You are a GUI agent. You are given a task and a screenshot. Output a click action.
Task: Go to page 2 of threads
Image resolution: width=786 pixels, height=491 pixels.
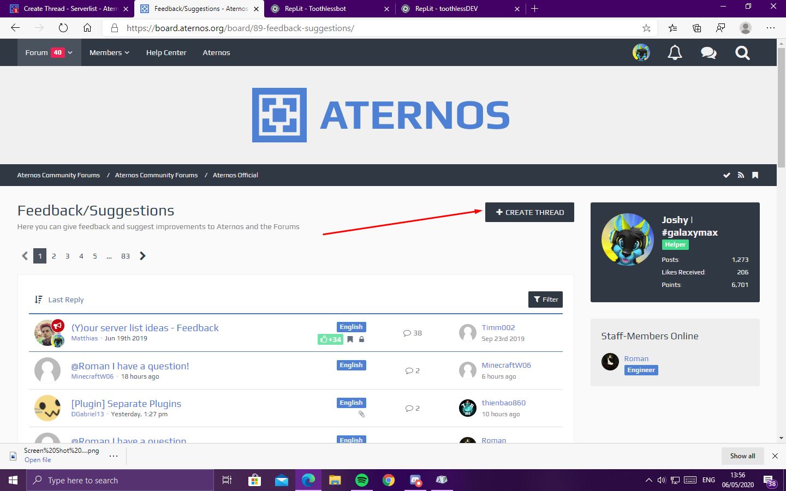[53, 256]
